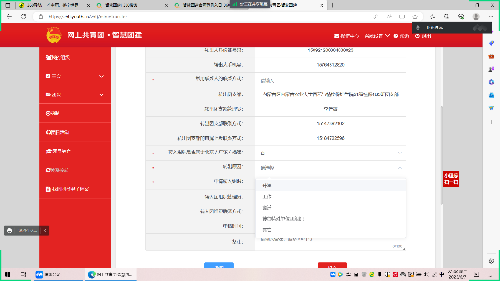This screenshot has width=500, height=281.
Task: Open the 转入组织是否属于北京/广东/福建 dropdown
Action: click(330, 153)
